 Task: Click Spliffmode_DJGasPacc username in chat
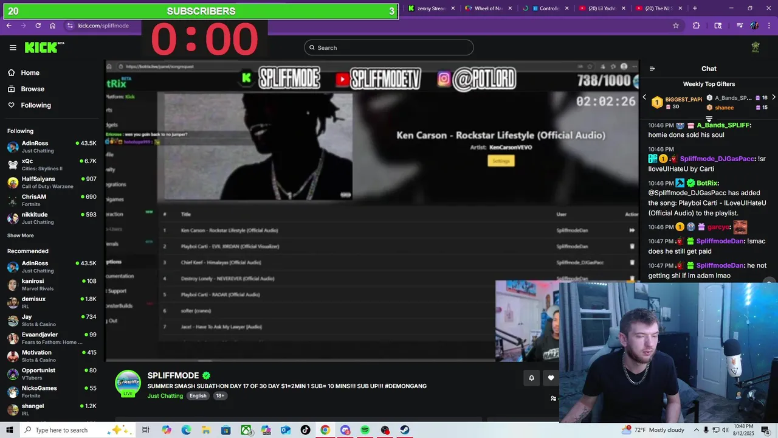point(717,159)
